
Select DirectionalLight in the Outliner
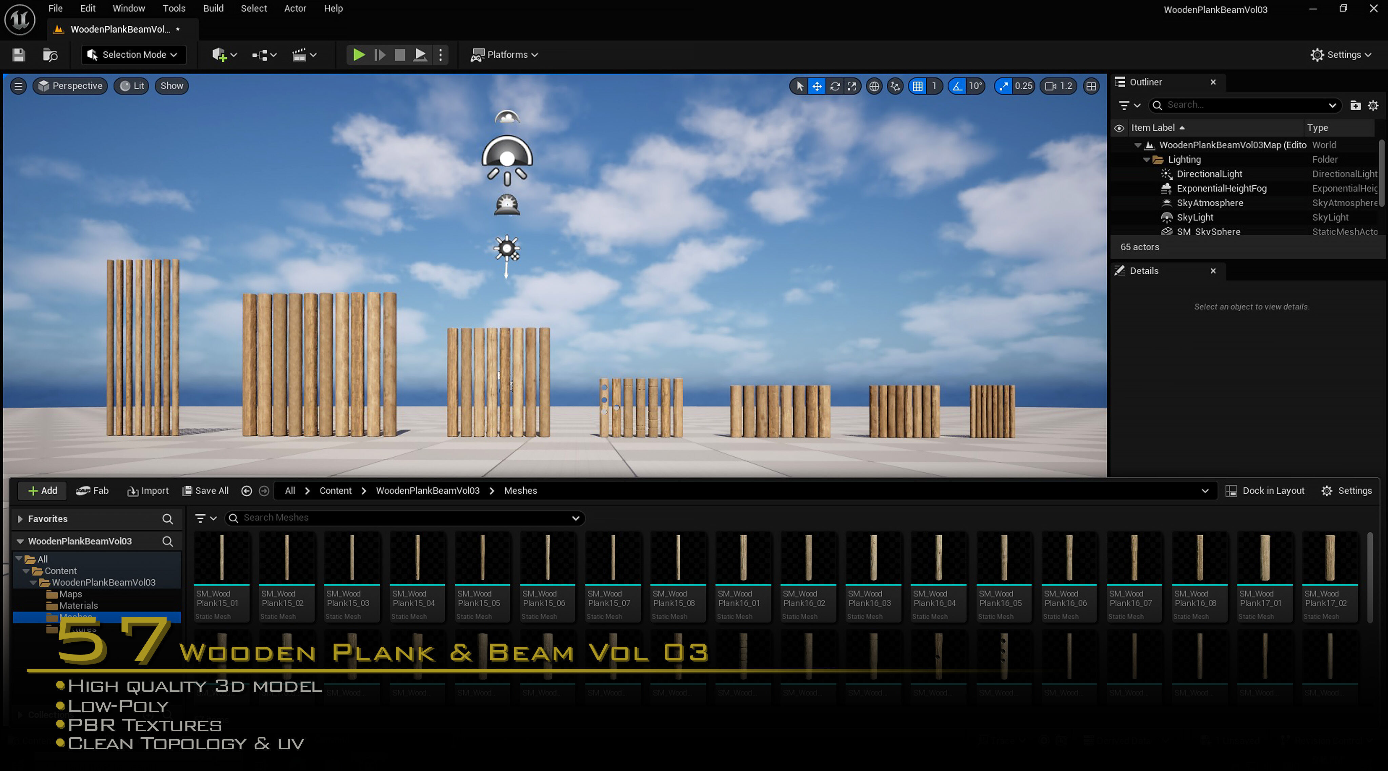point(1209,174)
